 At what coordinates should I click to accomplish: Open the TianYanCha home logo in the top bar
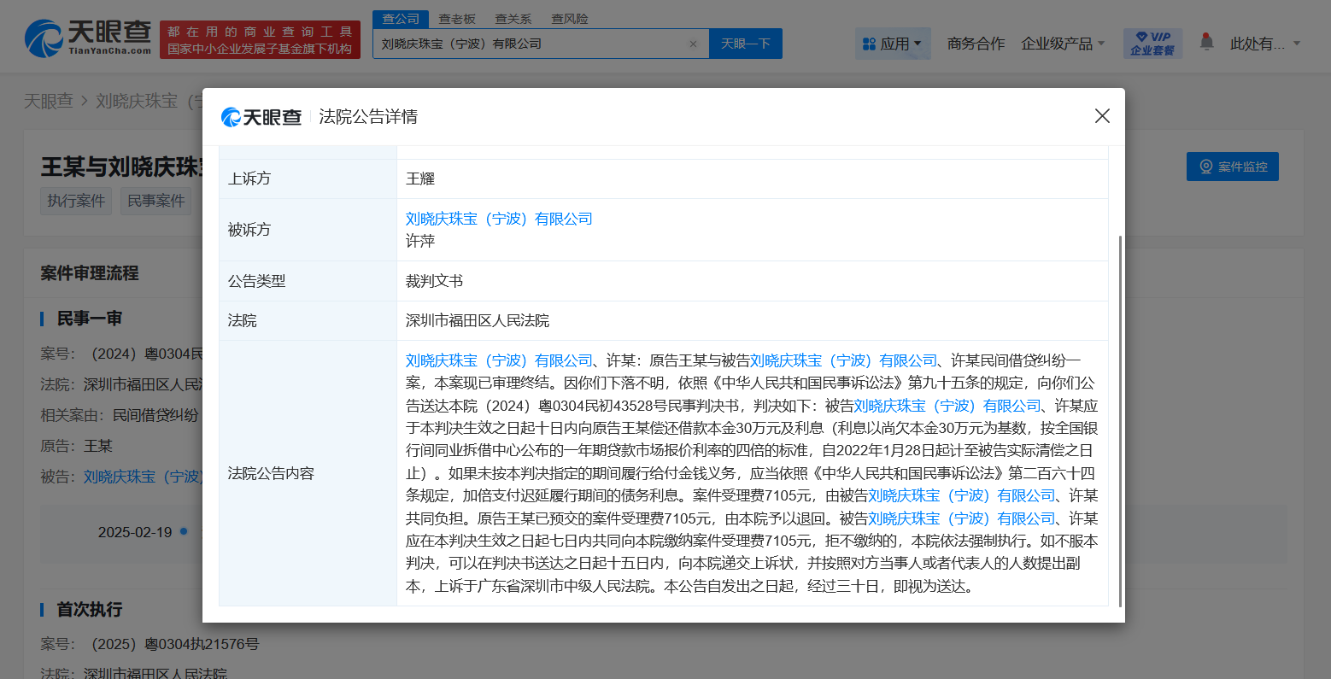[88, 38]
